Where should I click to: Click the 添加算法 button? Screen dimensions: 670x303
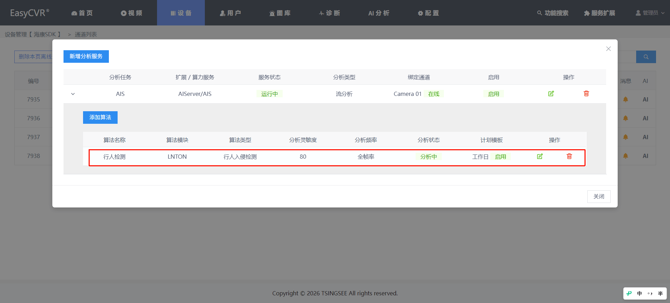click(x=100, y=118)
